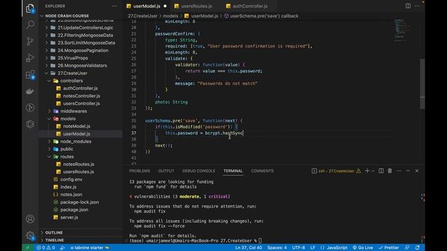
Task: Open the Manage gear icon
Action: (x=30, y=236)
